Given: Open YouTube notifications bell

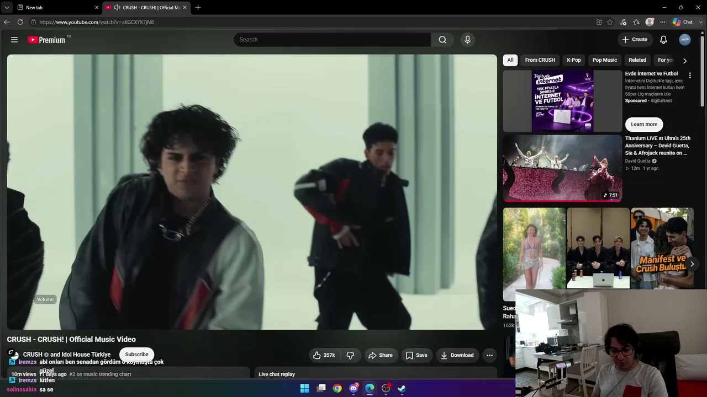Looking at the screenshot, I should [x=663, y=40].
